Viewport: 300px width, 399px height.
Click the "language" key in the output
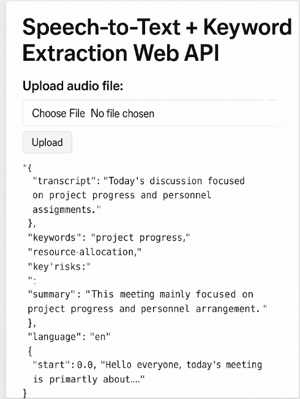[52, 337]
